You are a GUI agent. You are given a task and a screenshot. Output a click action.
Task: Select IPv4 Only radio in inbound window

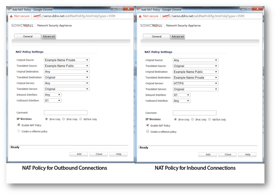pos(175,120)
